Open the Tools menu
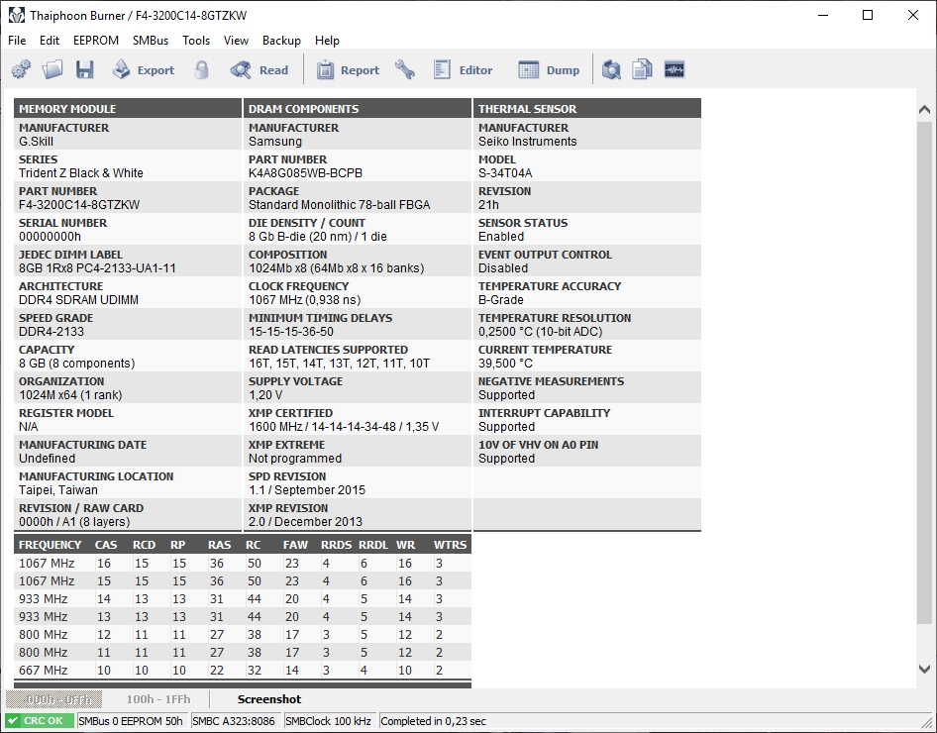 coord(196,41)
